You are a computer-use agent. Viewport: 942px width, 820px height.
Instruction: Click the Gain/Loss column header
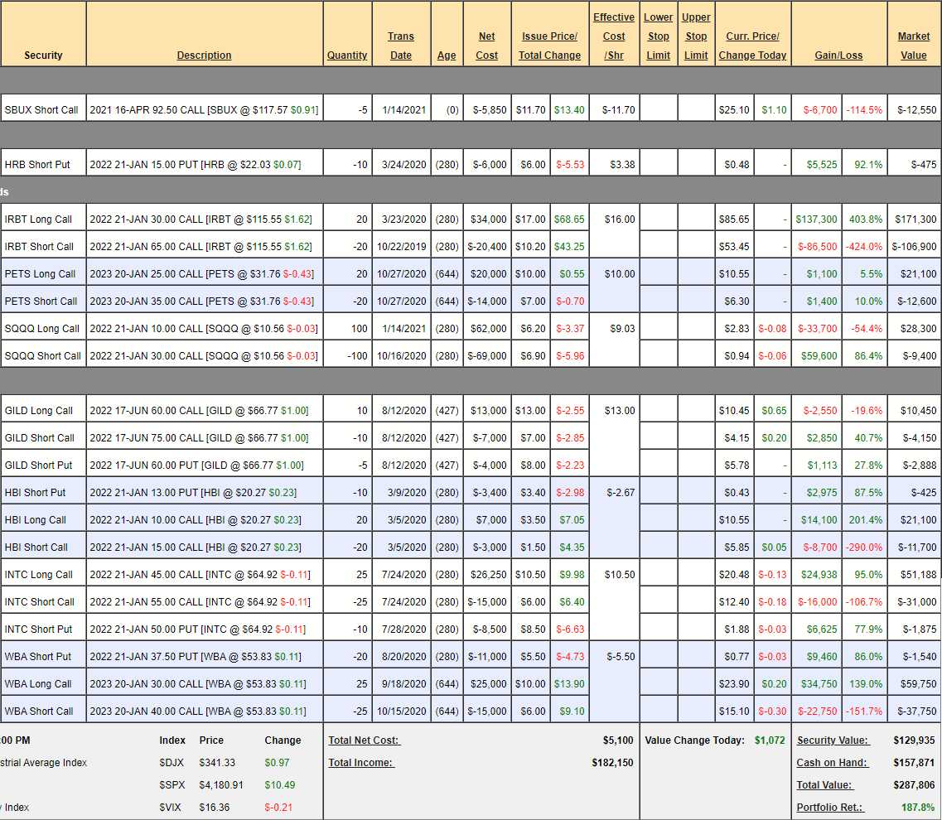click(838, 55)
